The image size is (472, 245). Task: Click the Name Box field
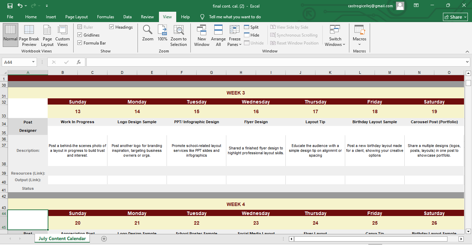[17, 62]
